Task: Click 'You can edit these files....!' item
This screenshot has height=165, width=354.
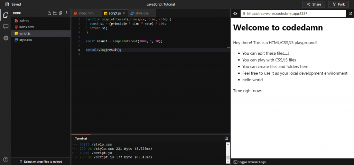Action: 265,53
